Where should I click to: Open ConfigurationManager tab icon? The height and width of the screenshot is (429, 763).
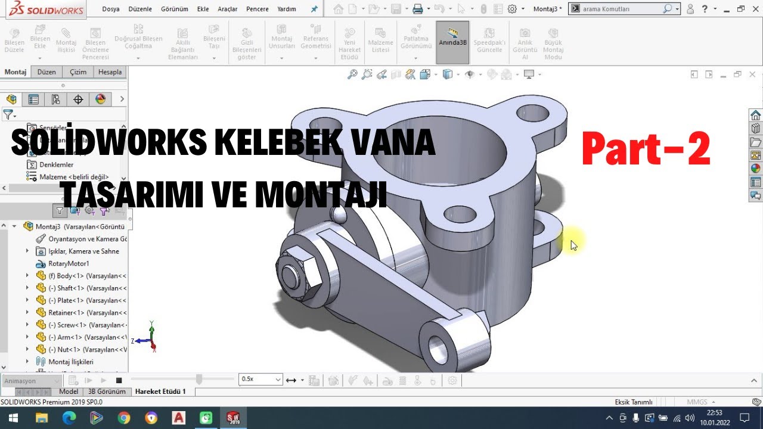55,100
